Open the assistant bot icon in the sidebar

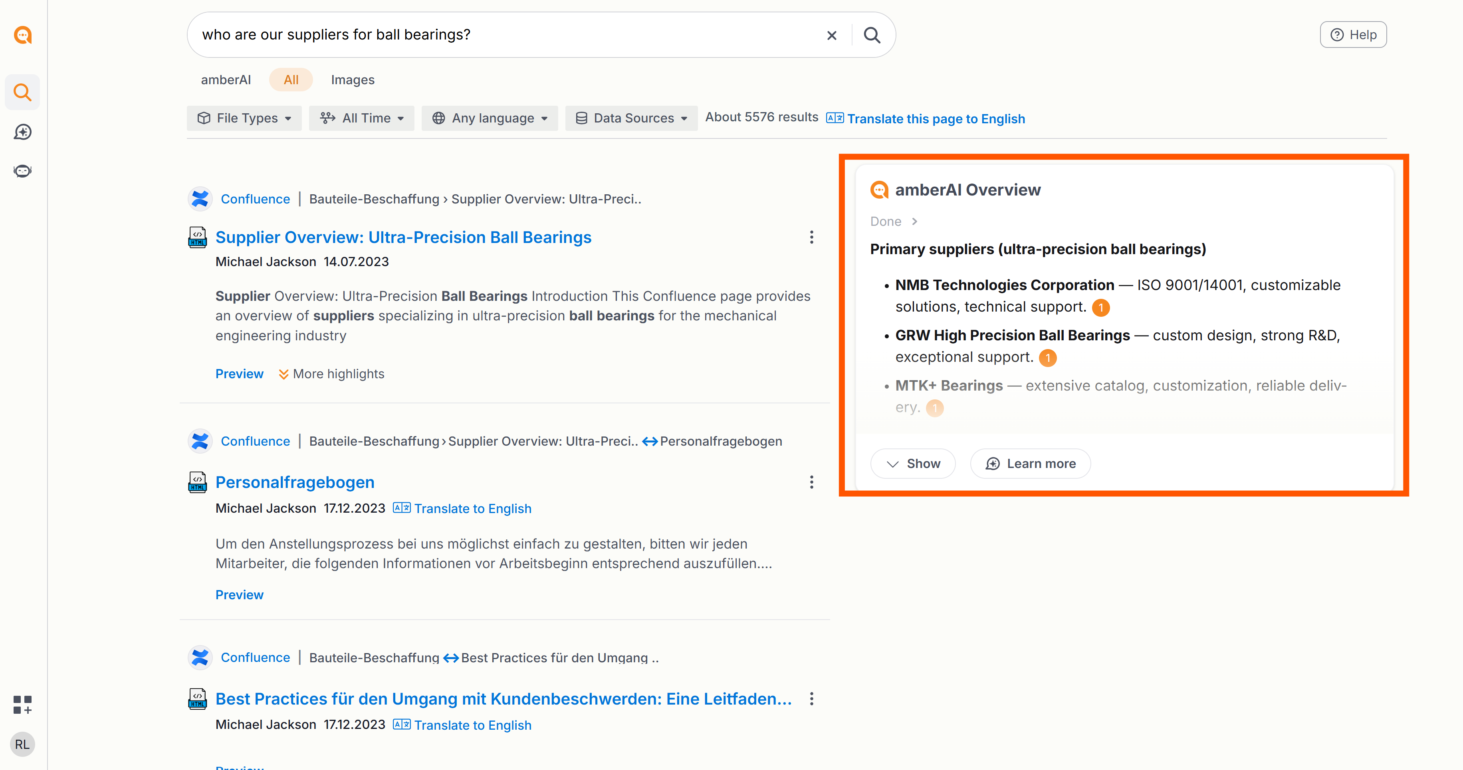pos(23,171)
